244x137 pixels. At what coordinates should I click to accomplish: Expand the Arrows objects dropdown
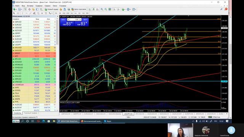pyautogui.click(x=52, y=13)
